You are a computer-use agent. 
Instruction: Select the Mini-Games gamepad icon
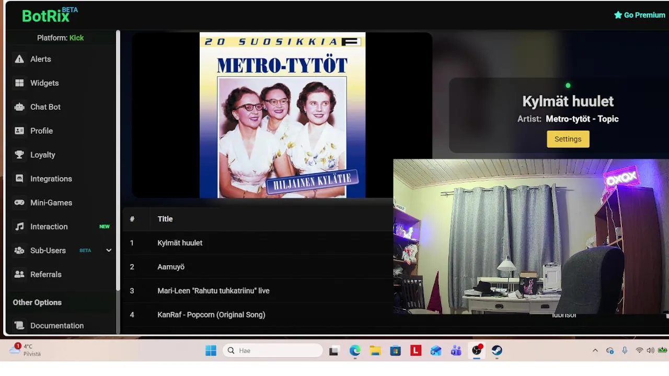pos(19,203)
